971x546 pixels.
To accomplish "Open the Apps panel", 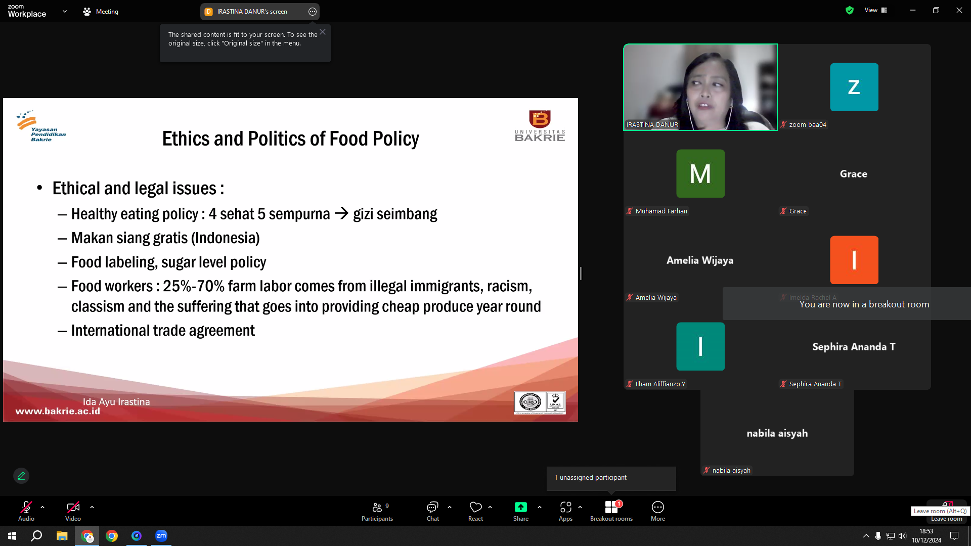I will [x=565, y=511].
